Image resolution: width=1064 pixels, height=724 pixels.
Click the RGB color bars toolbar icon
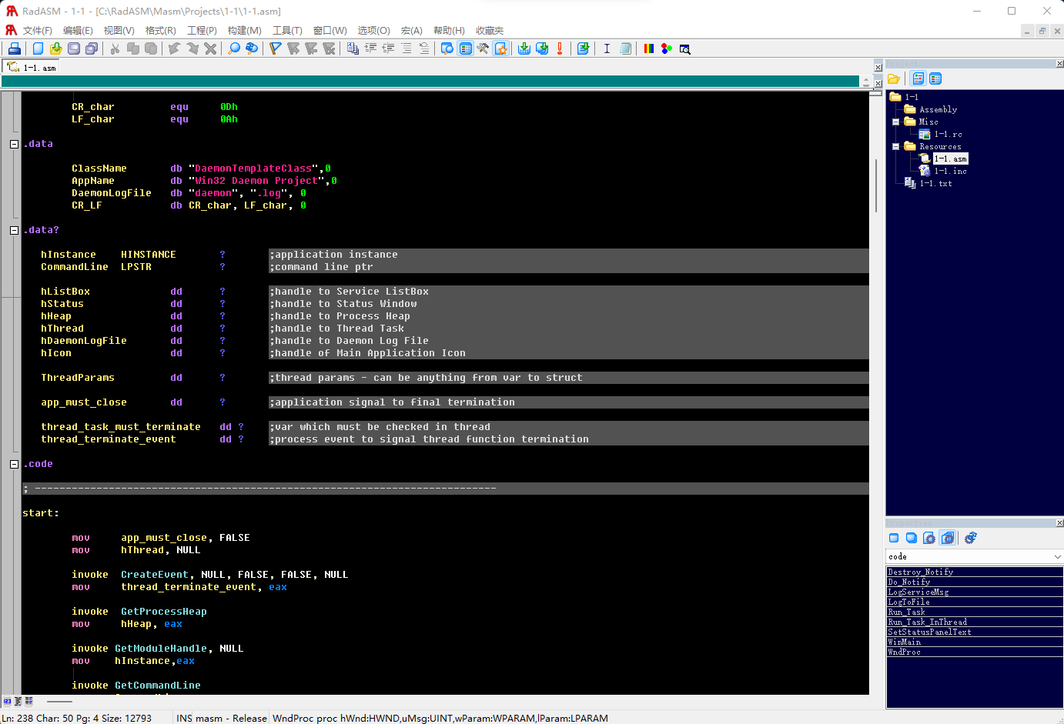coord(649,48)
